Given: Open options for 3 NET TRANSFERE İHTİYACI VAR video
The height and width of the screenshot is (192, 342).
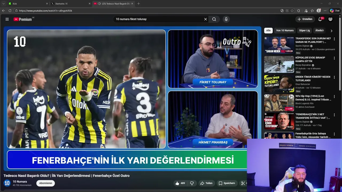Looking at the screenshot, I should click(x=334, y=115).
